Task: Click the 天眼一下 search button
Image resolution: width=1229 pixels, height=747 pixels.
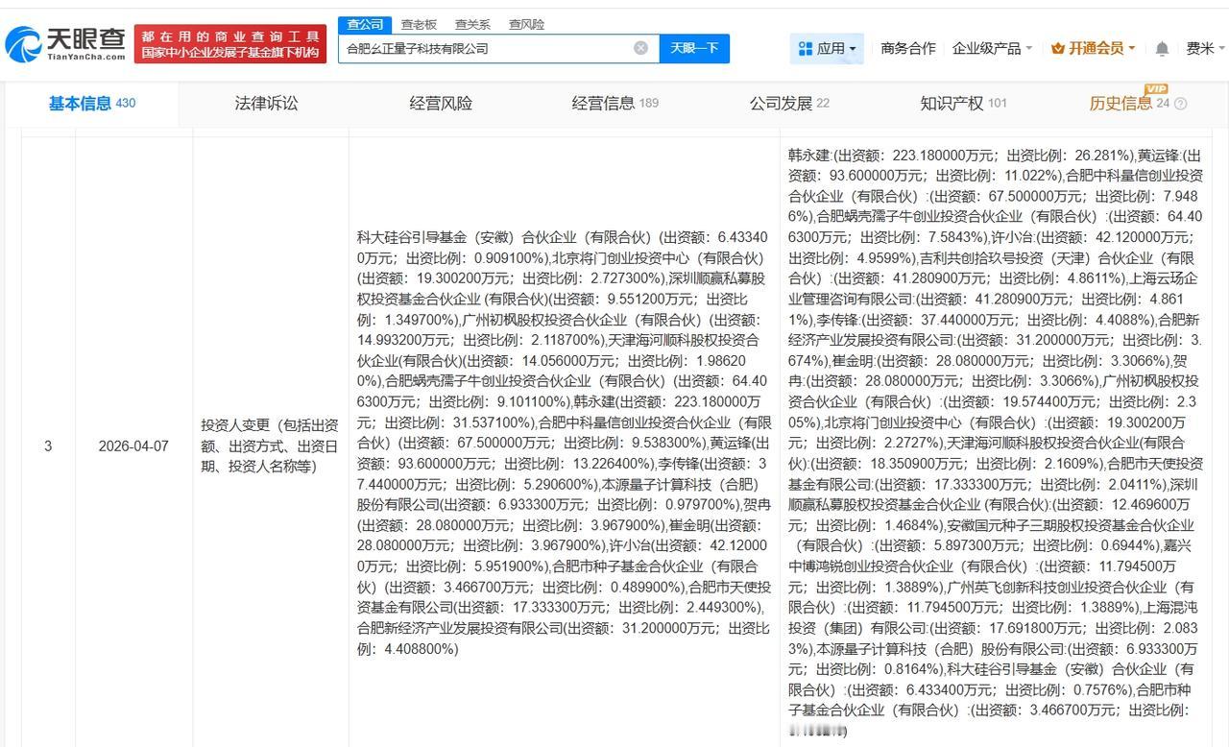Action: [694, 48]
